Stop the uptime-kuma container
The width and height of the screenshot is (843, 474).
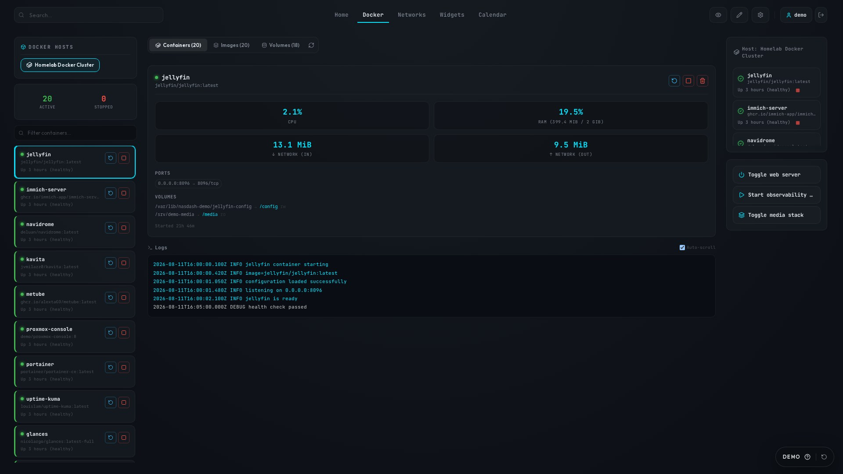tap(124, 402)
